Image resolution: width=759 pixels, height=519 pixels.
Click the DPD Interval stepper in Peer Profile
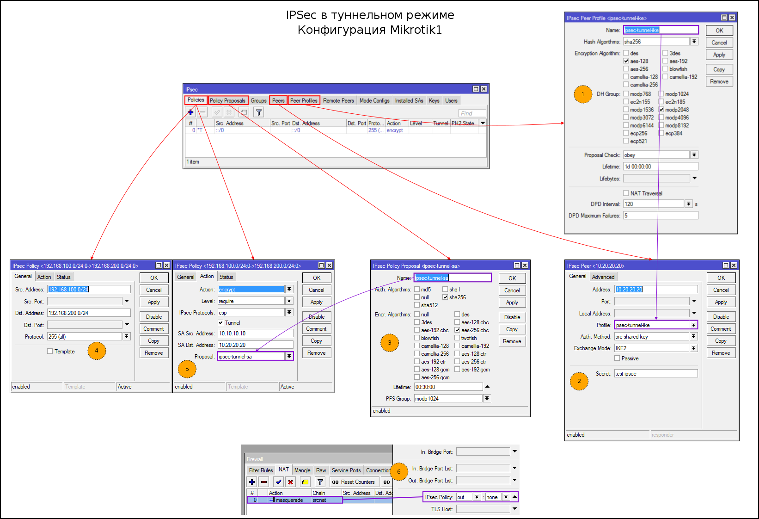click(x=689, y=204)
